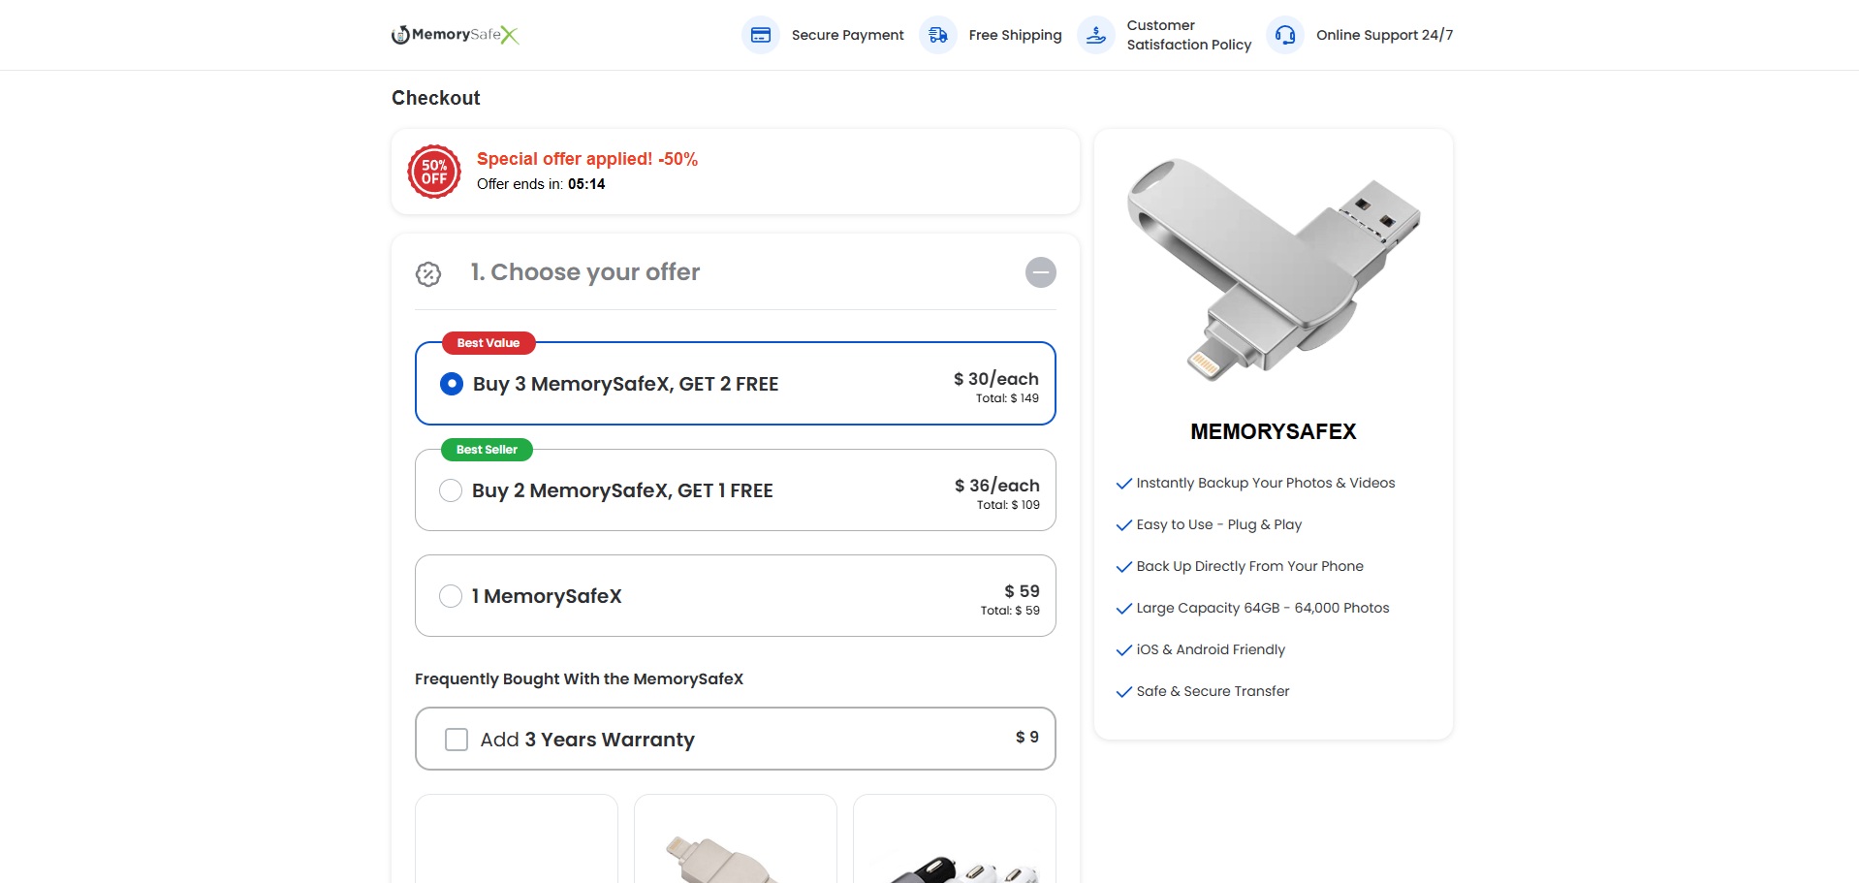
Task: Click the MemorySafeX flash drive product image
Action: click(1273, 268)
